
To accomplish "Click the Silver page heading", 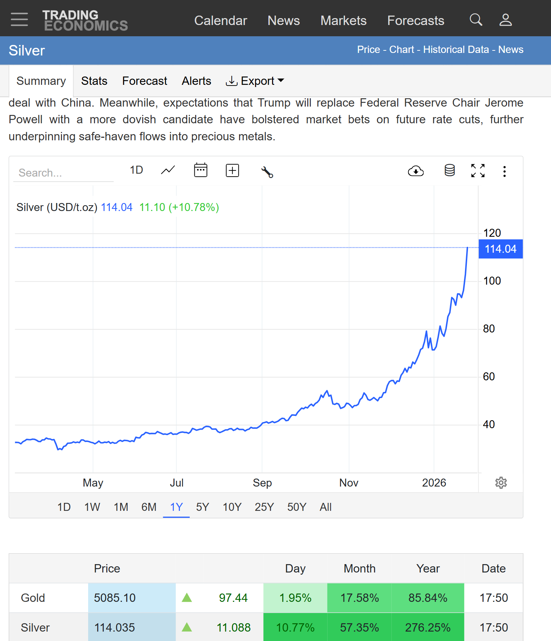I will [x=26, y=50].
